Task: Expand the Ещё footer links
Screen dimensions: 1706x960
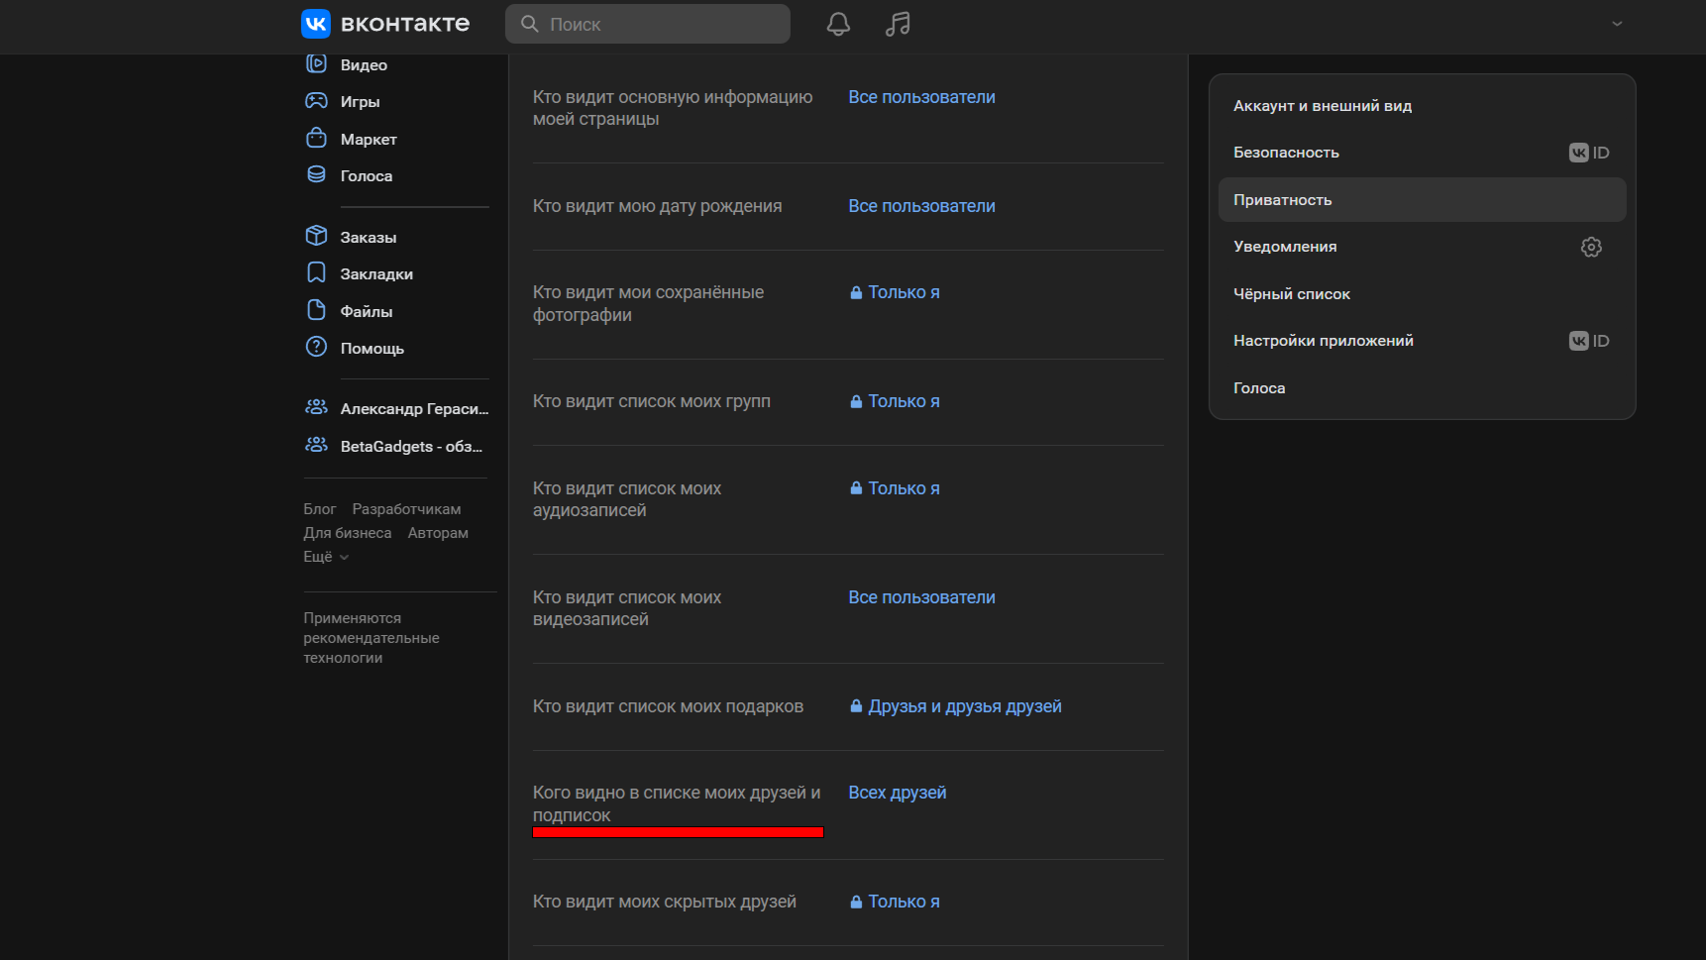Action: tap(326, 557)
